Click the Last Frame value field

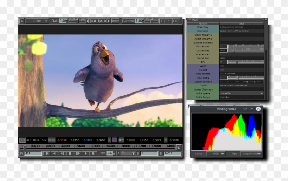click(223, 50)
